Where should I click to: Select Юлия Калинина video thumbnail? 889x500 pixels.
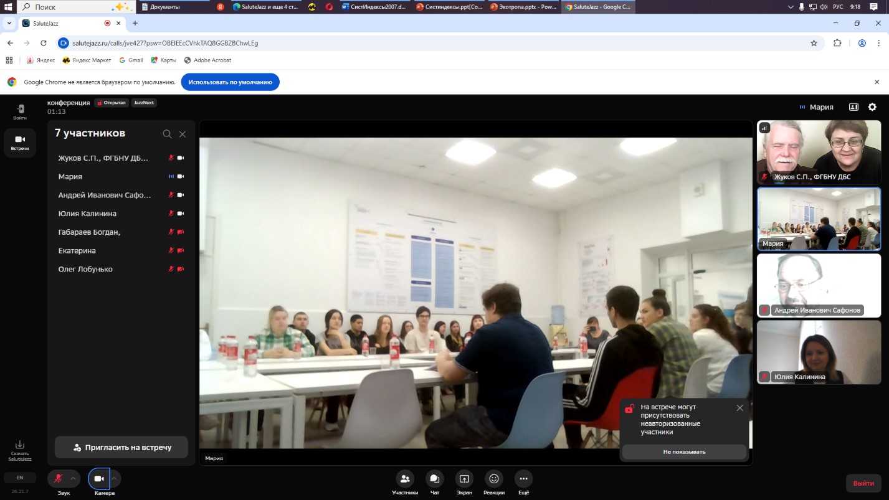point(819,352)
